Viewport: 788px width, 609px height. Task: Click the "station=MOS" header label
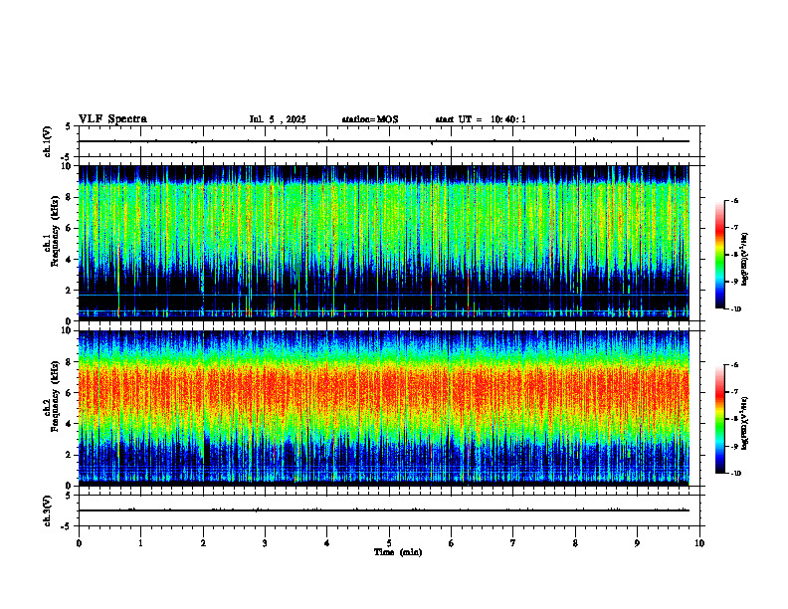point(370,119)
